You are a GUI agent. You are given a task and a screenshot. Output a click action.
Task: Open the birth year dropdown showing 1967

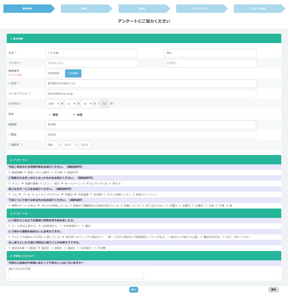point(53,104)
